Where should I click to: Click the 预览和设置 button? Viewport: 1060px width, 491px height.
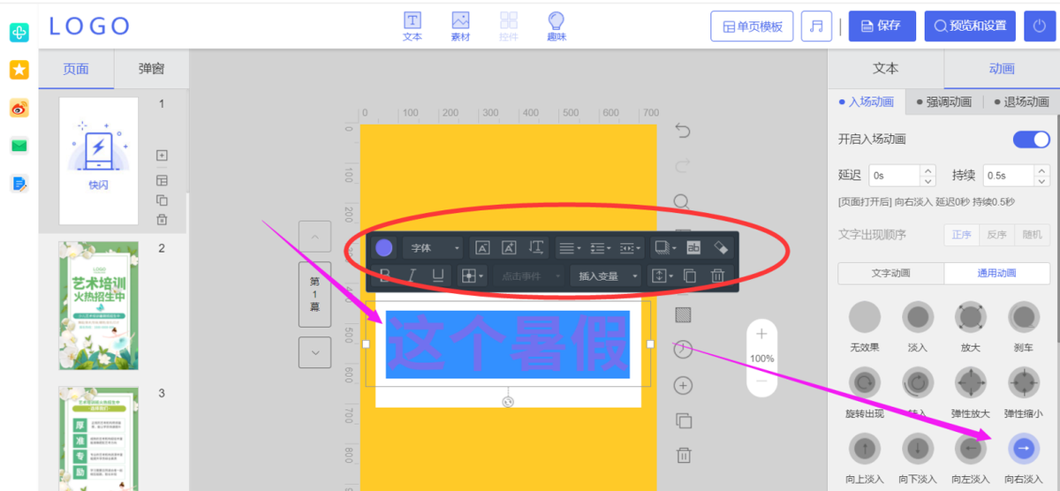coord(970,26)
